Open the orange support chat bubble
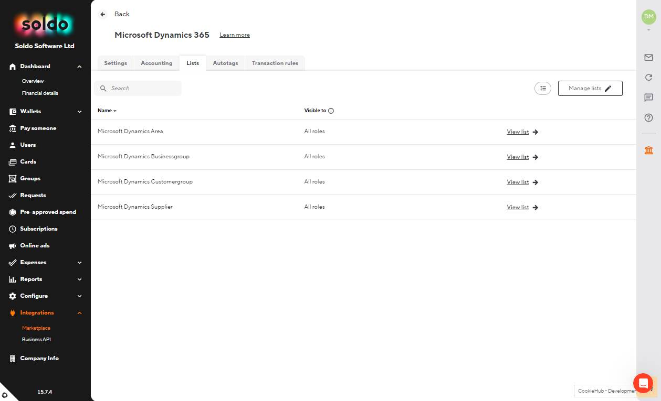 643,383
